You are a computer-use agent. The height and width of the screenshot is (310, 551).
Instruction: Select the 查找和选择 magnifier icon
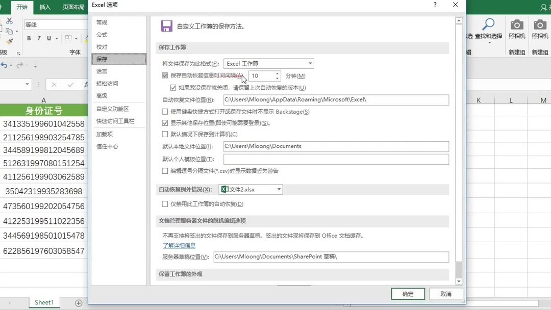click(489, 24)
